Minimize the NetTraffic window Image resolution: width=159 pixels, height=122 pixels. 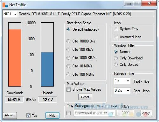pos(129,4)
